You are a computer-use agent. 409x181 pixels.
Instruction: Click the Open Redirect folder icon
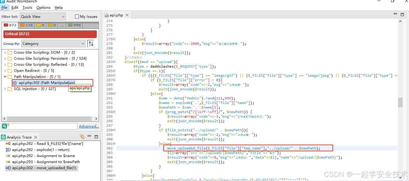point(10,71)
